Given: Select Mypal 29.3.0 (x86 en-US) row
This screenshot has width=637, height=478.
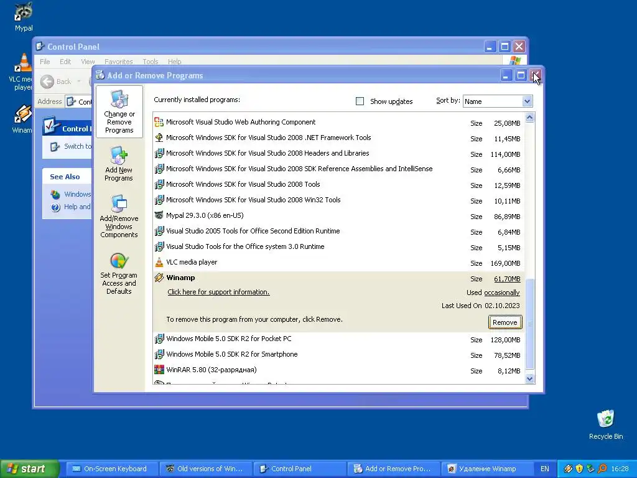Looking at the screenshot, I should point(338,215).
